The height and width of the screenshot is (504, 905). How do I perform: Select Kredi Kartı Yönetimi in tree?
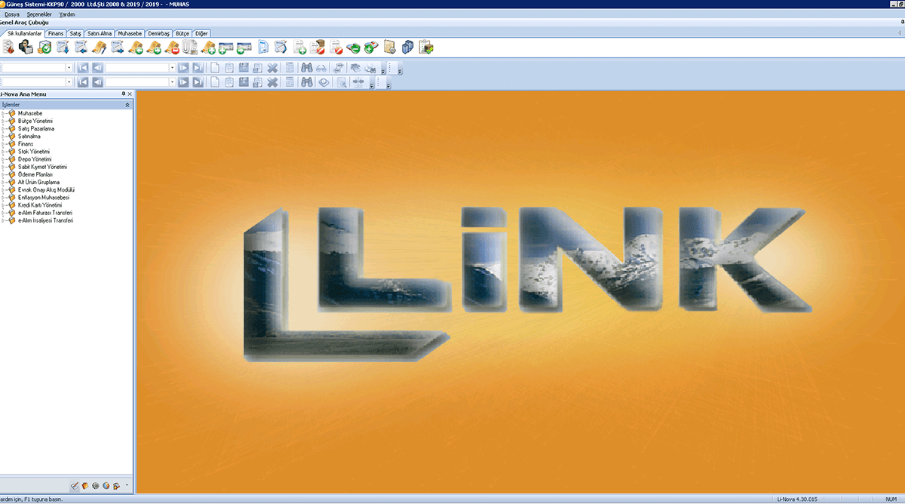pyautogui.click(x=39, y=205)
